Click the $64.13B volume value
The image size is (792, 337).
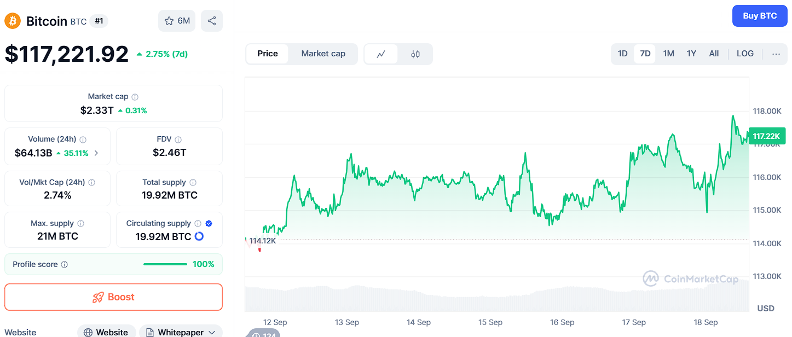coord(33,153)
